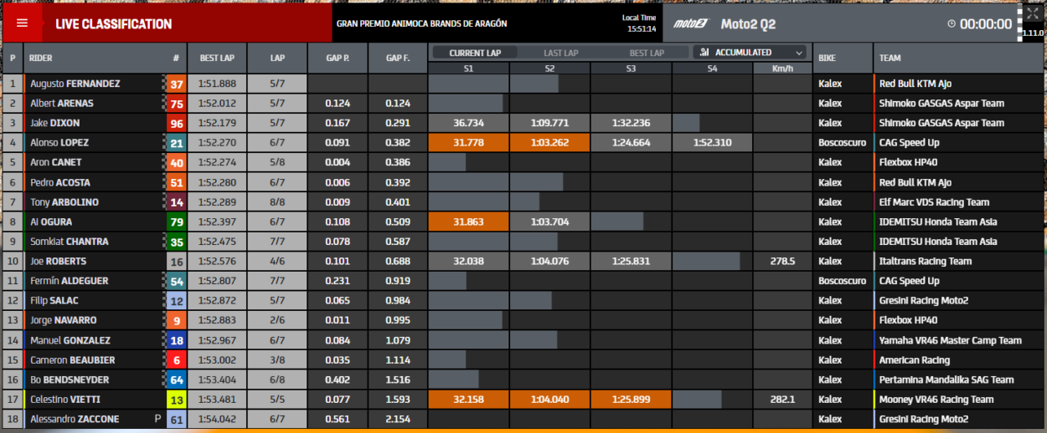
Task: Click the BEST LAP column header
Action: [217, 59]
